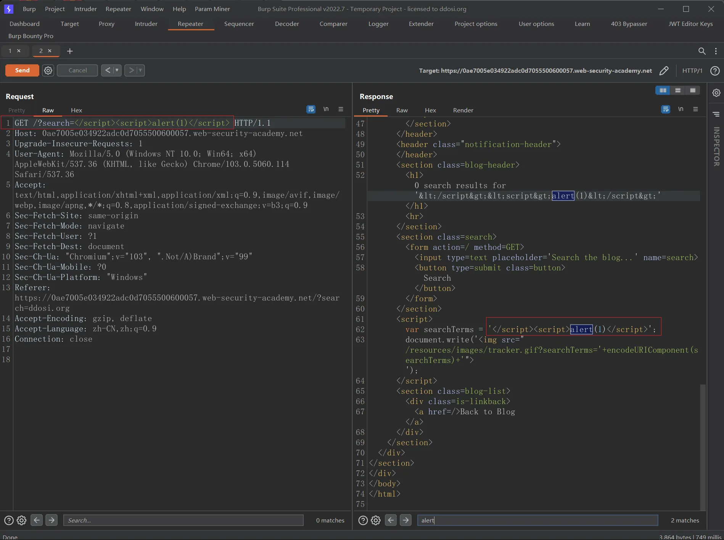The image size is (724, 540).
Task: Open the Burp Bounty Pro tab
Action: click(31, 36)
